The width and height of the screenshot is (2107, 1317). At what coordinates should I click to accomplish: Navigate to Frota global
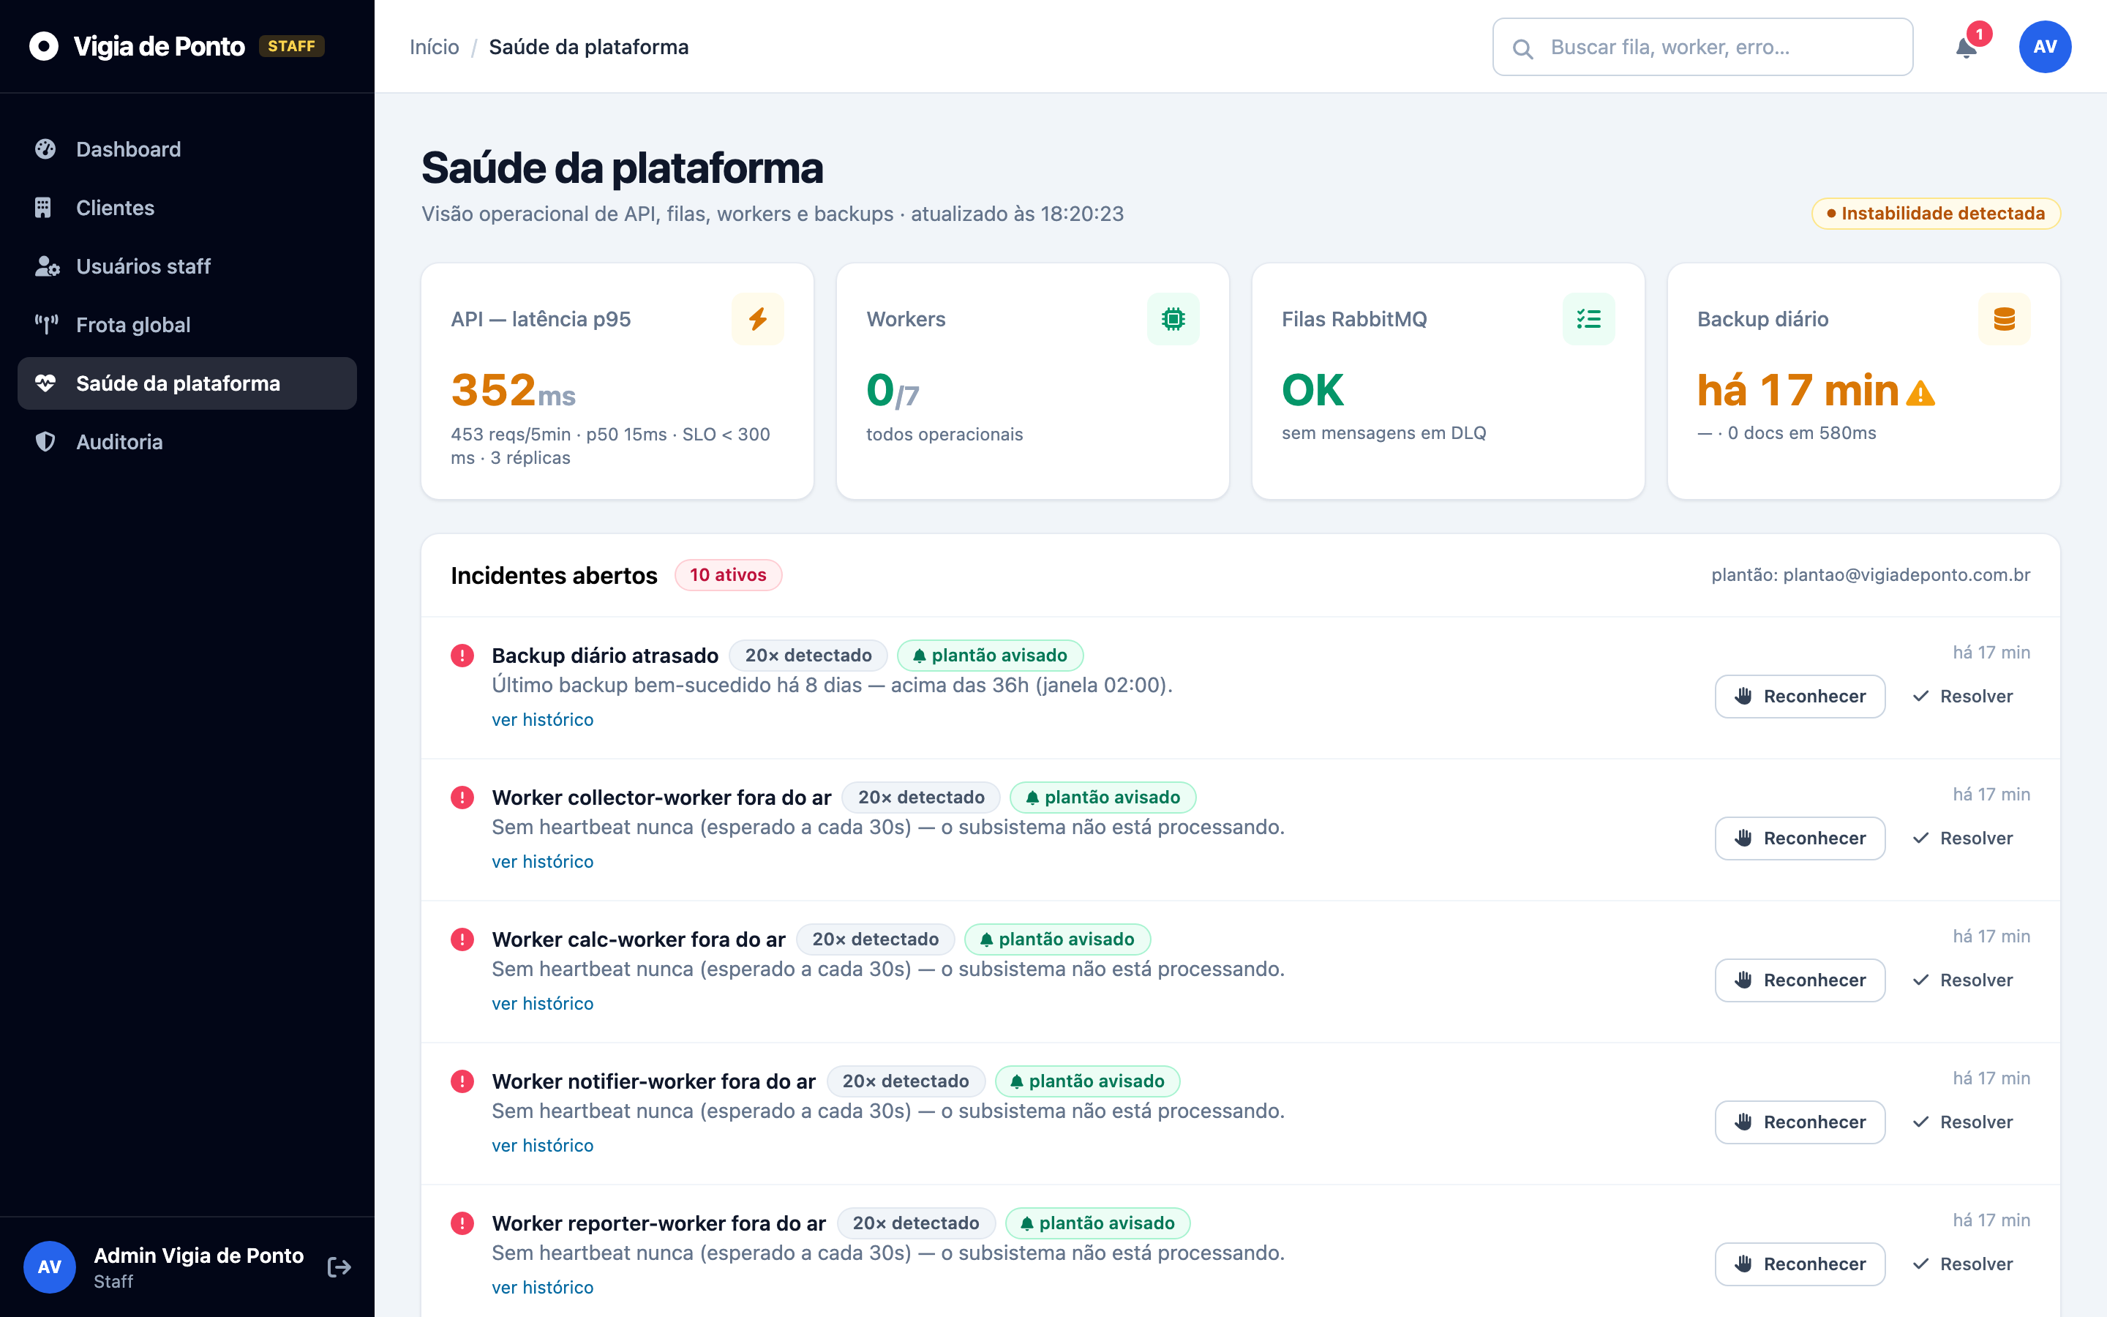click(x=187, y=325)
